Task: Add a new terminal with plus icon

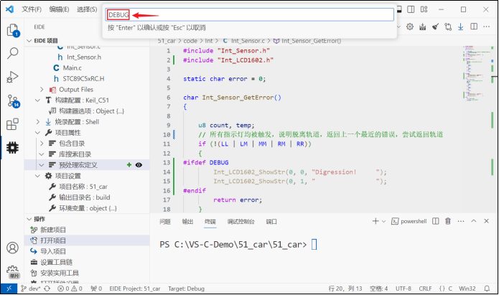Action: tap(376, 221)
